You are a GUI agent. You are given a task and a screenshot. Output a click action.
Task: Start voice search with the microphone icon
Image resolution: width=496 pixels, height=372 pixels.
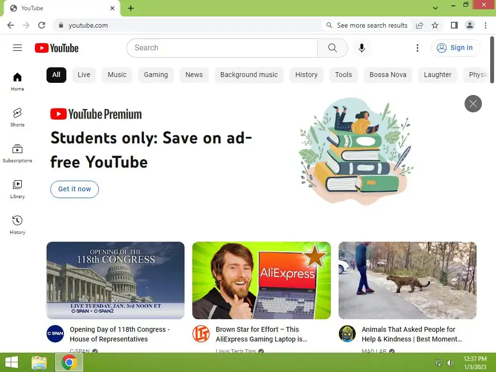pos(361,48)
